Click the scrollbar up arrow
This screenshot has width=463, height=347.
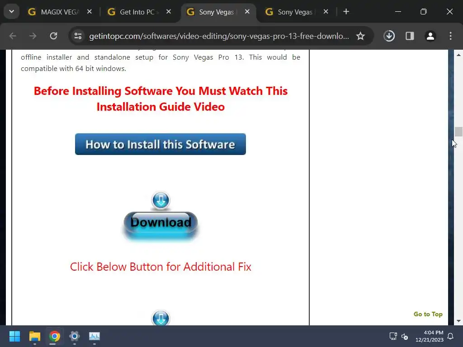click(458, 55)
